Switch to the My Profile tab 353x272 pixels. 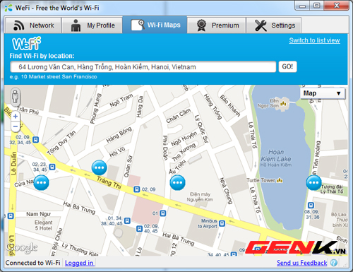(x=92, y=25)
